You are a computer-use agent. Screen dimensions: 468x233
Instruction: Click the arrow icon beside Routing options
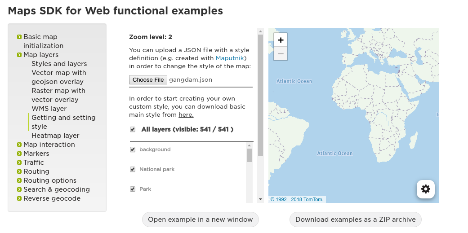click(19, 180)
